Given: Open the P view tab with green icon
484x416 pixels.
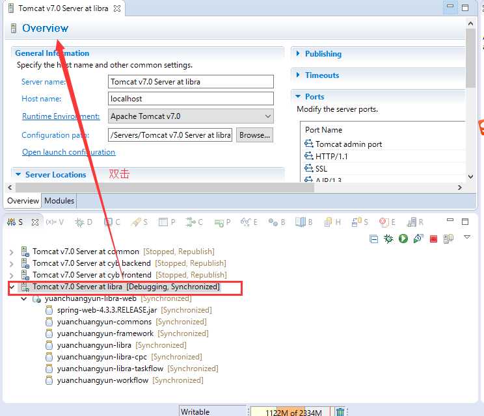Looking at the screenshot, I should click(x=222, y=222).
